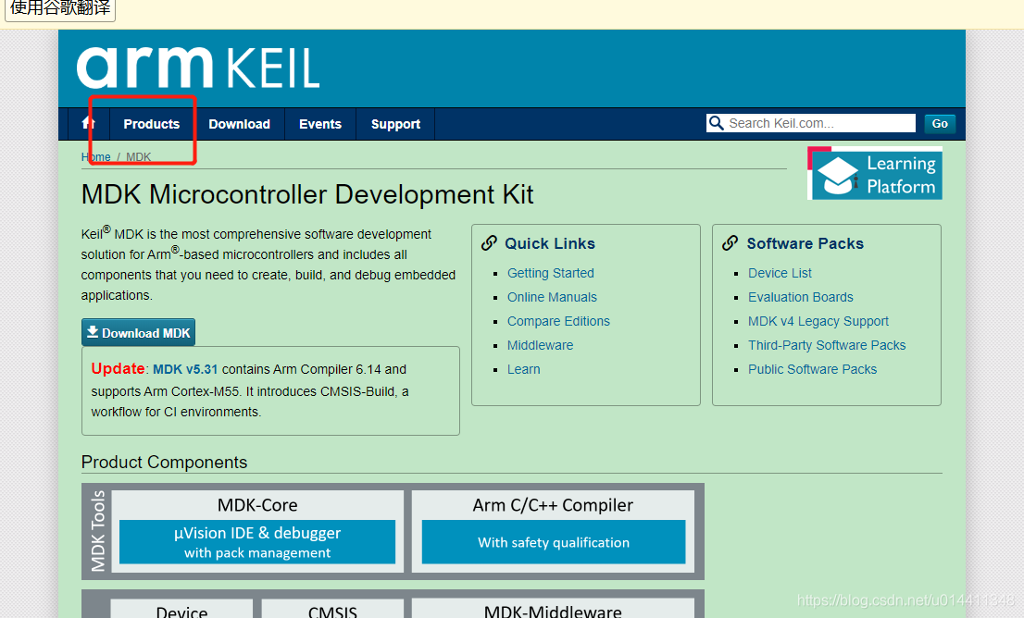The height and width of the screenshot is (618, 1024).
Task: Click the MDK Tools vertical label
Action: [x=97, y=531]
